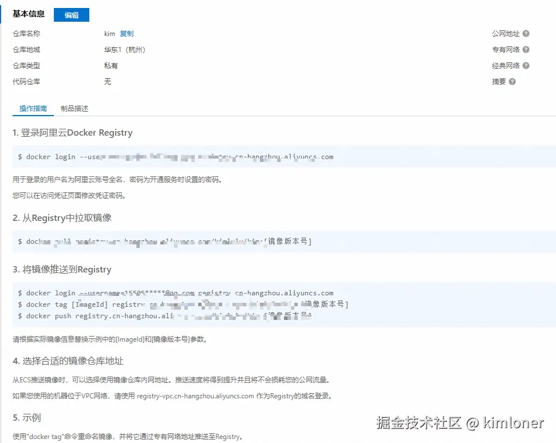
Task: Click the 基本信息 section title
Action: [x=29, y=14]
